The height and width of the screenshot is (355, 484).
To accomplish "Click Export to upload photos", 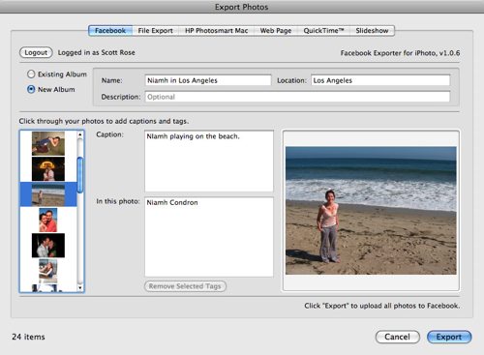I will [449, 337].
